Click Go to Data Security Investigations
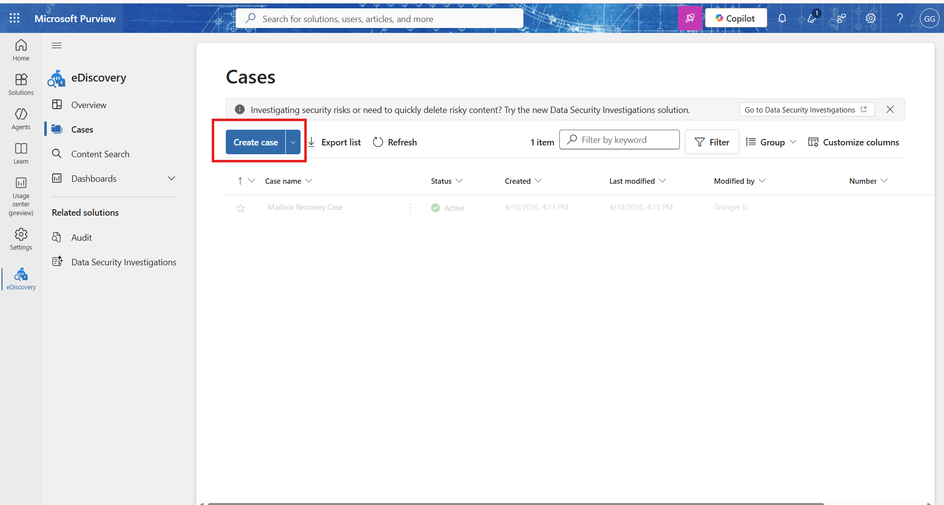The height and width of the screenshot is (505, 944). click(x=807, y=110)
